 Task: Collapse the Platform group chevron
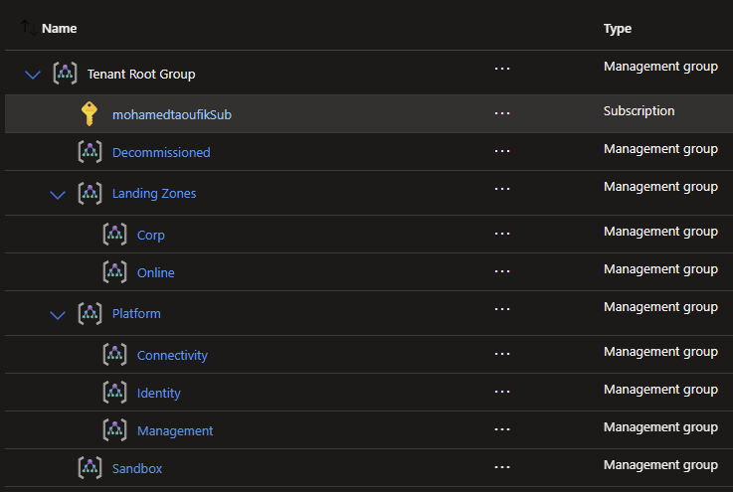click(x=58, y=315)
